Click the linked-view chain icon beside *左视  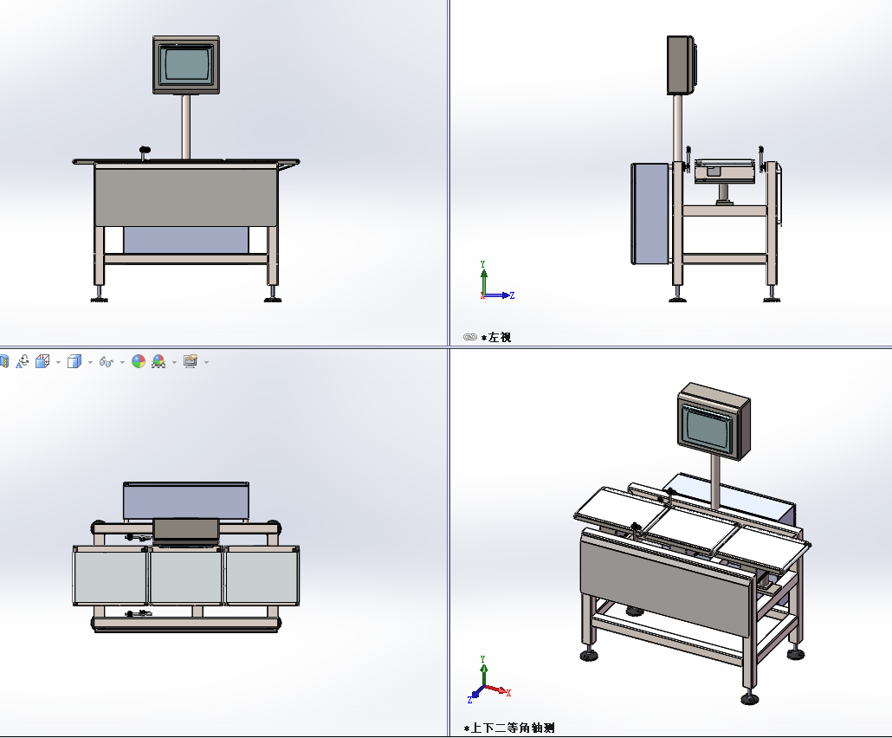(470, 337)
